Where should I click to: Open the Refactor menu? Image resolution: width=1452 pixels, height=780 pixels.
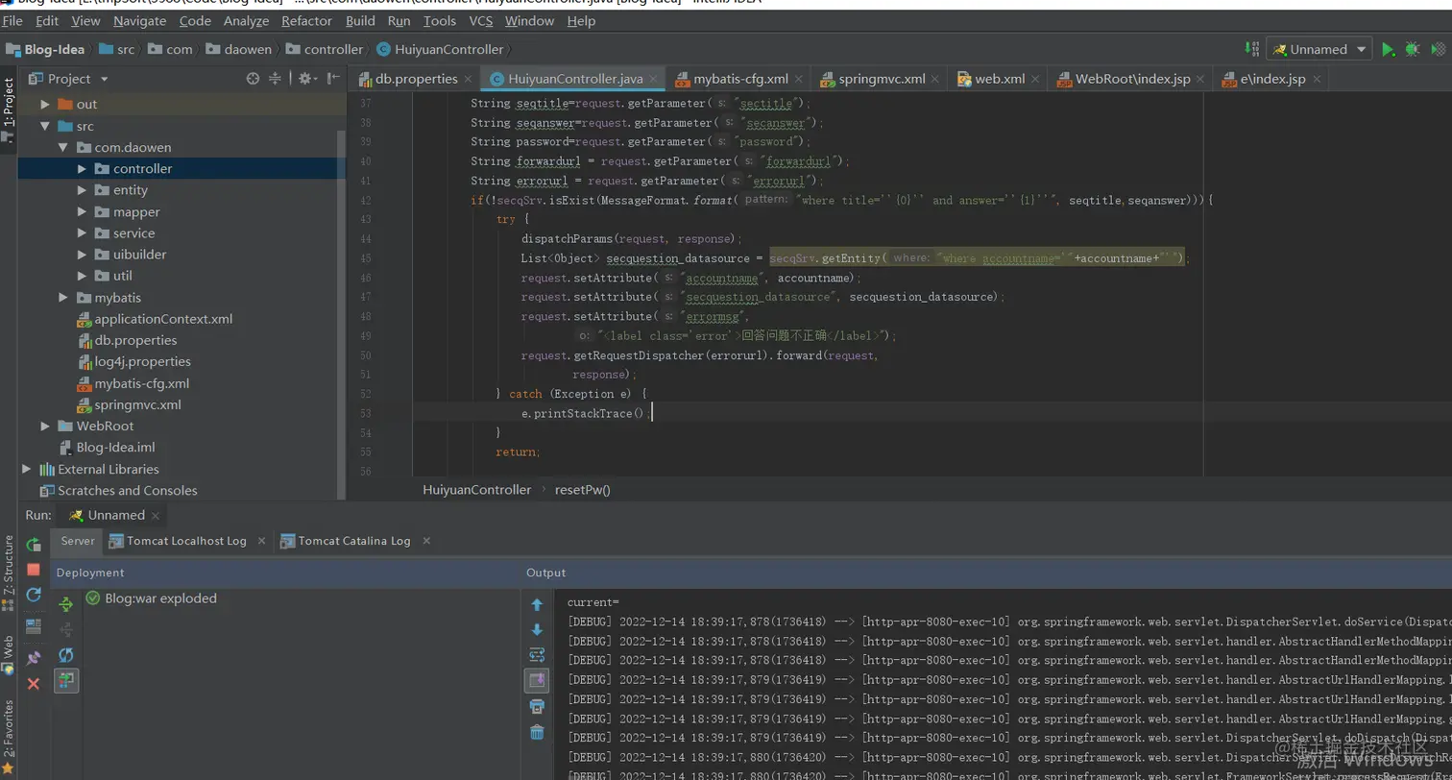coord(306,20)
